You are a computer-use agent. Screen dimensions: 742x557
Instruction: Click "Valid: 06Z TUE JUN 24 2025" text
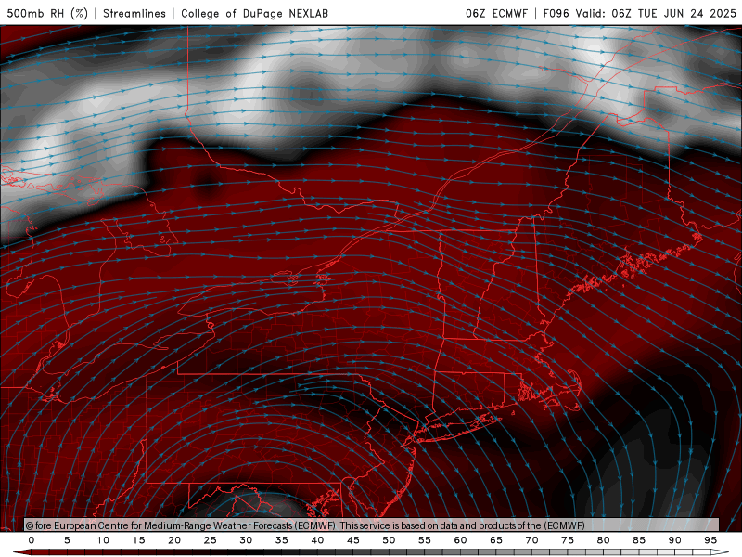656,13
